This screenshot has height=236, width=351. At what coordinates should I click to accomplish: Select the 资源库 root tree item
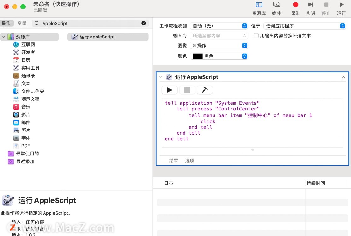tap(30, 37)
